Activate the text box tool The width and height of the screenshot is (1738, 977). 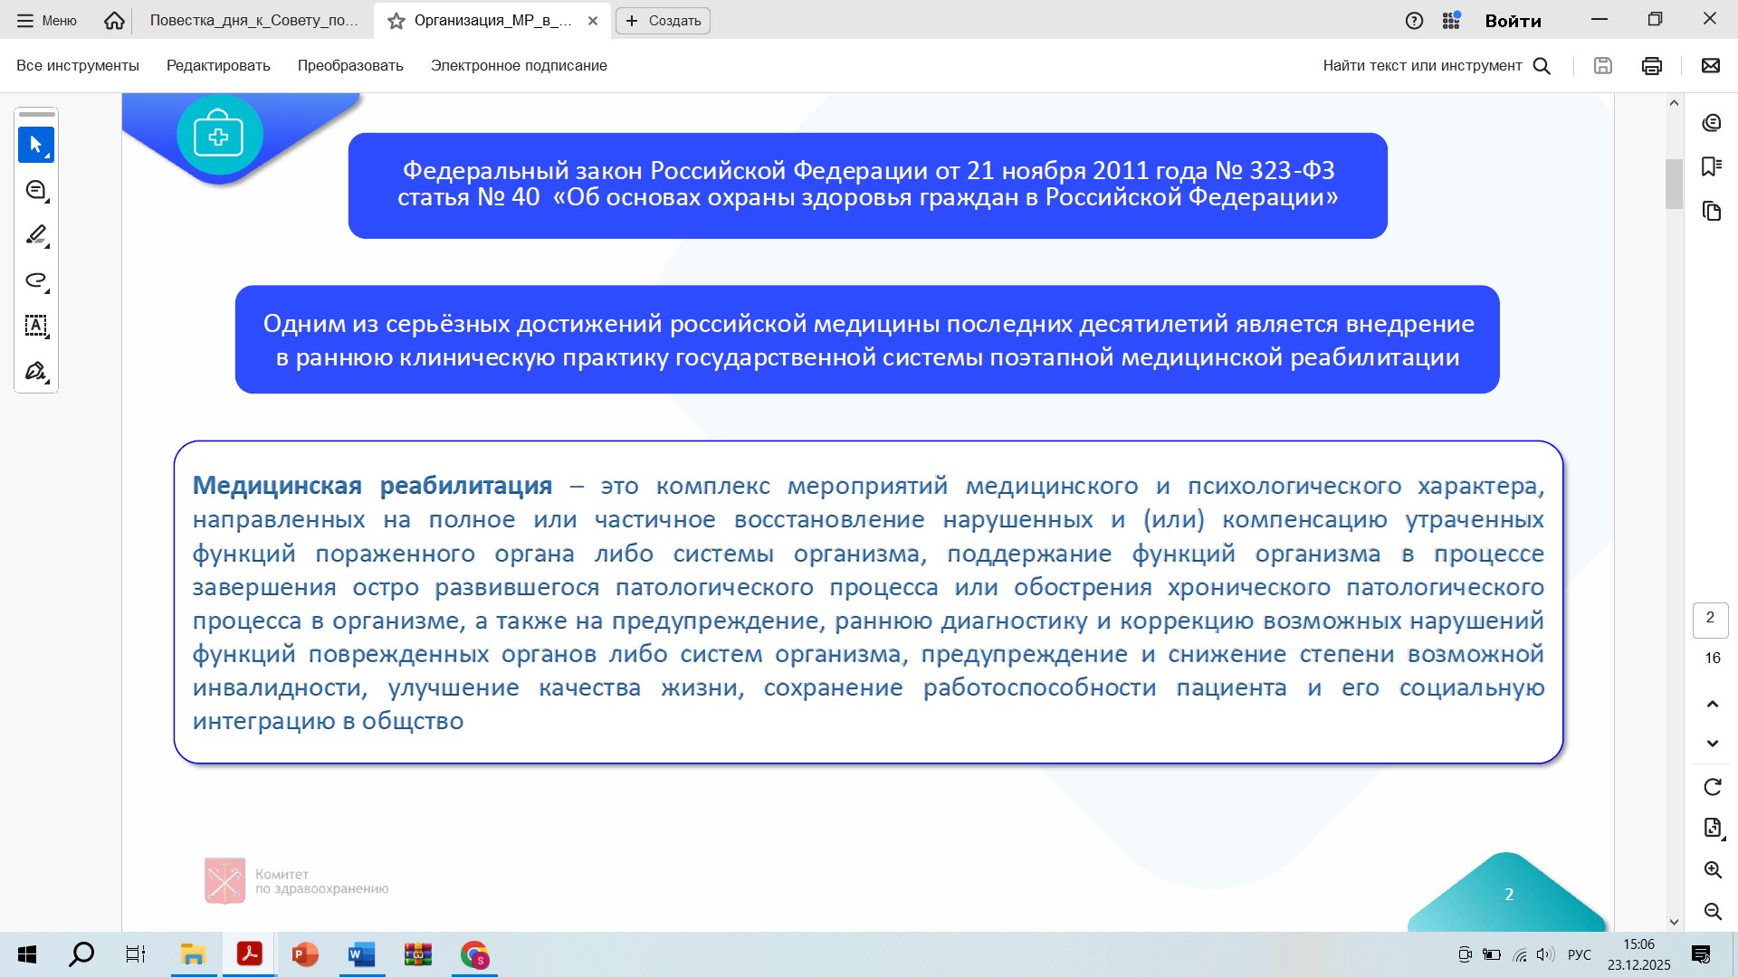tap(36, 326)
